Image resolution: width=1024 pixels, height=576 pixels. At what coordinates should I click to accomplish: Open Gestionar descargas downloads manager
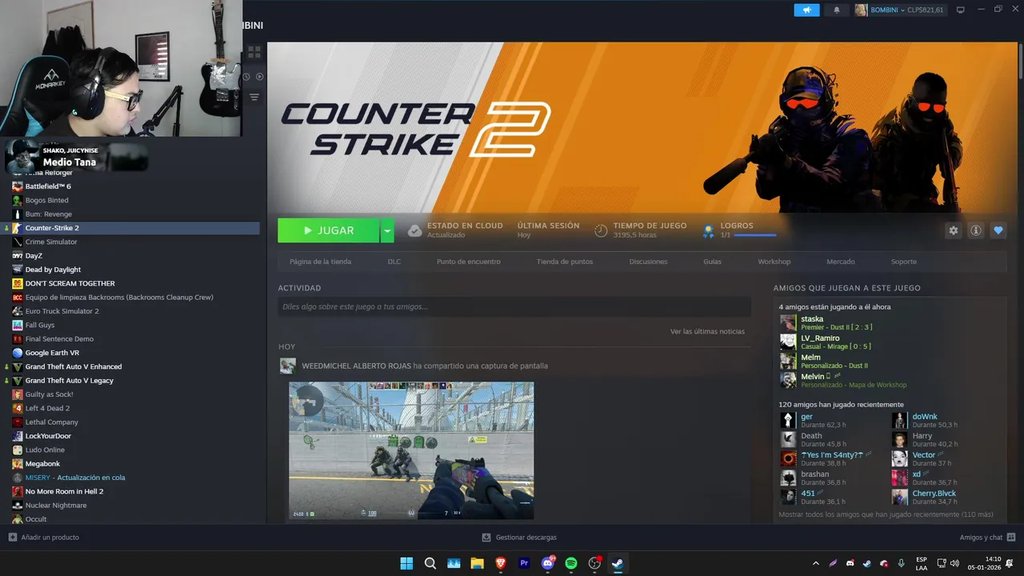click(519, 538)
